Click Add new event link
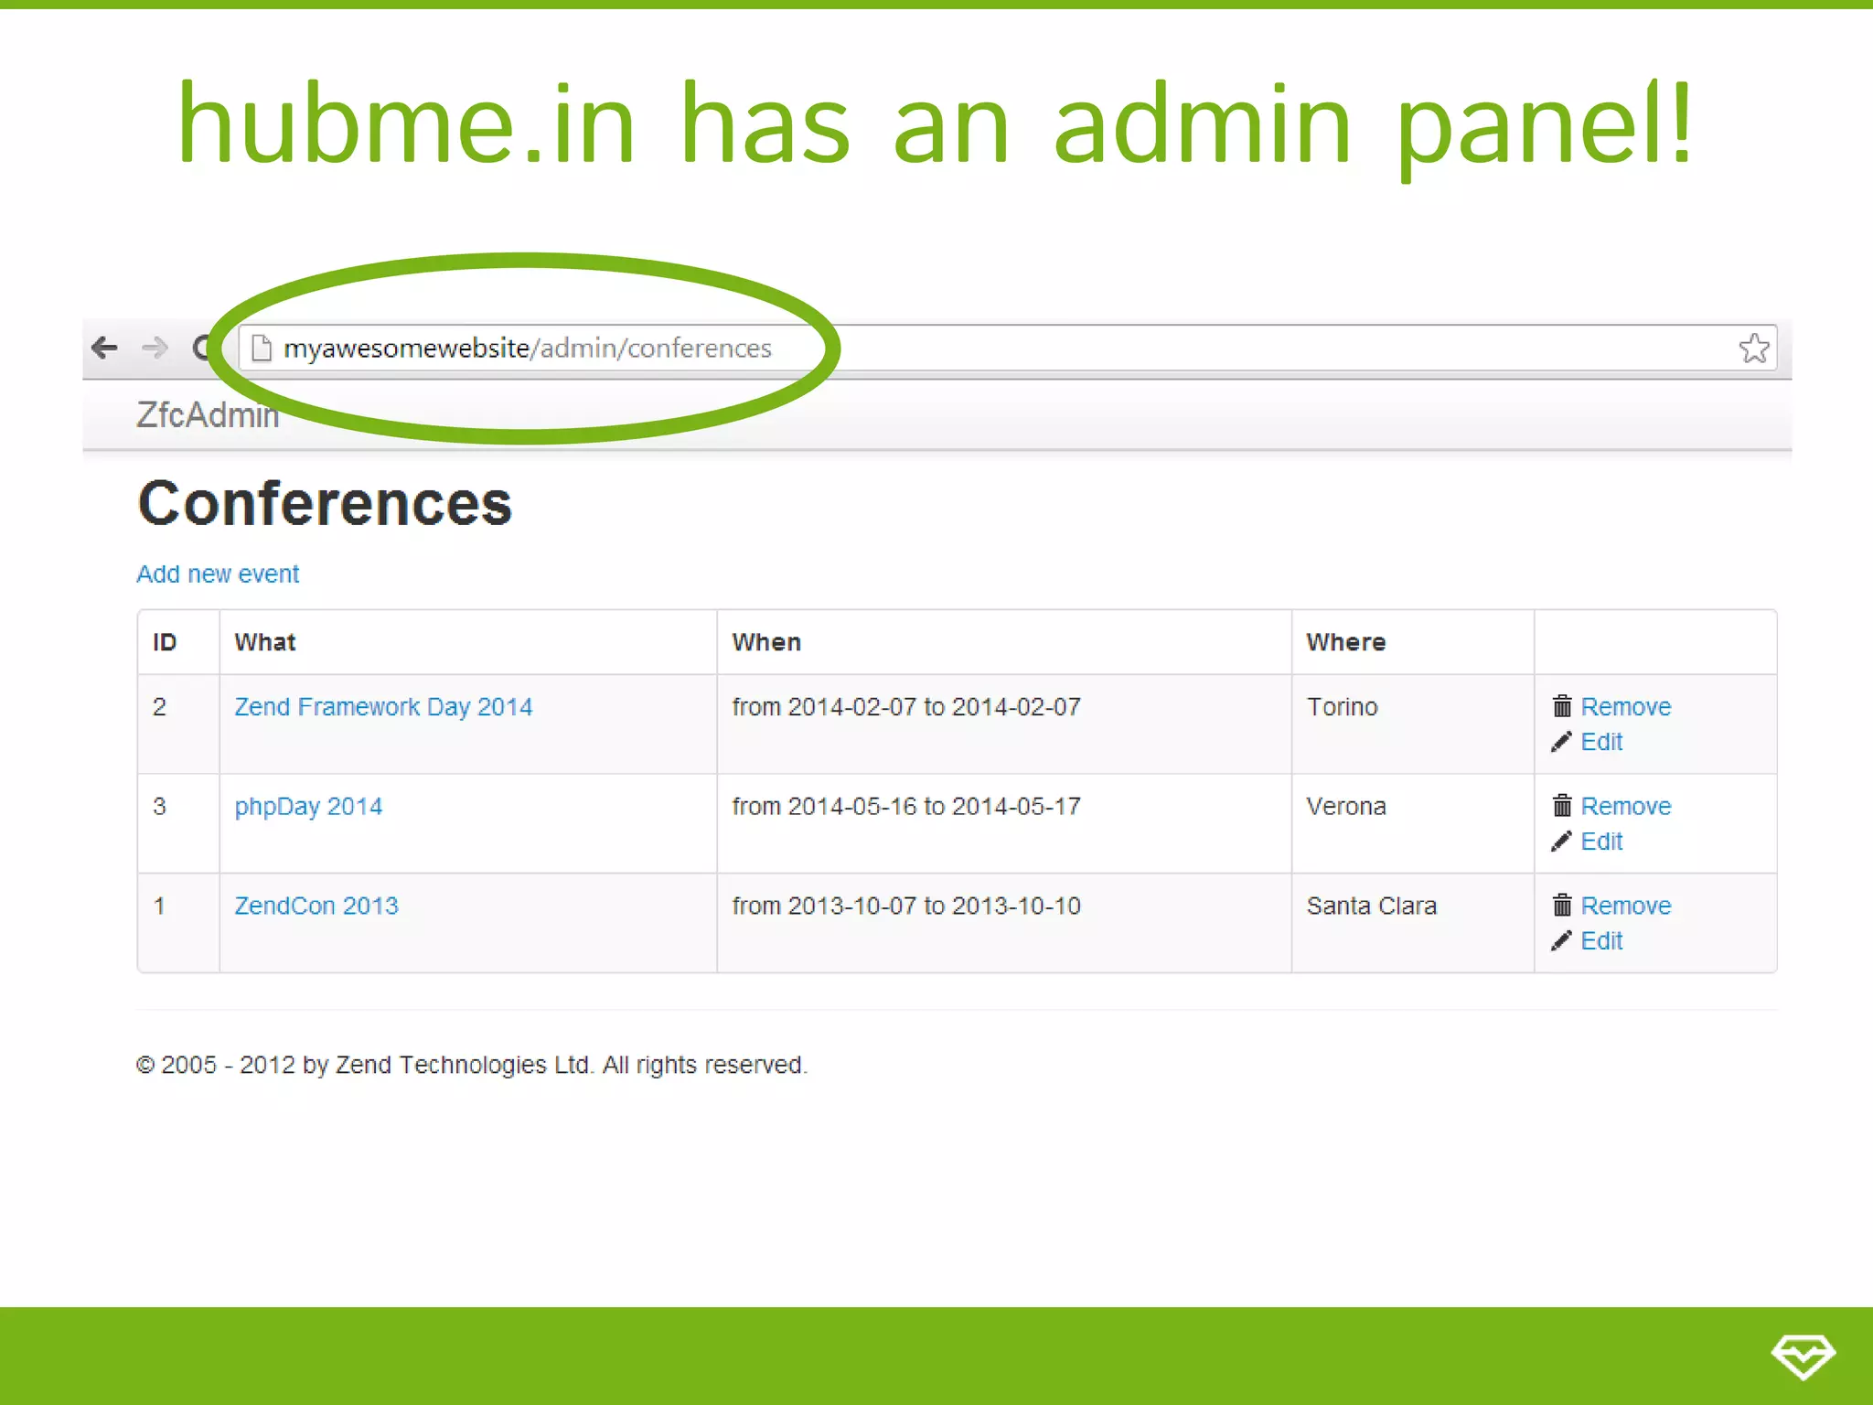The width and height of the screenshot is (1873, 1405). point(218,574)
